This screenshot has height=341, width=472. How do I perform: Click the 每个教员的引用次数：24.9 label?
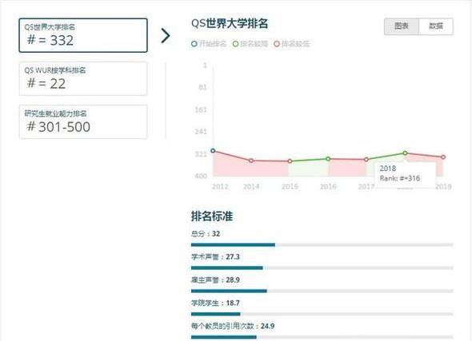(233, 326)
